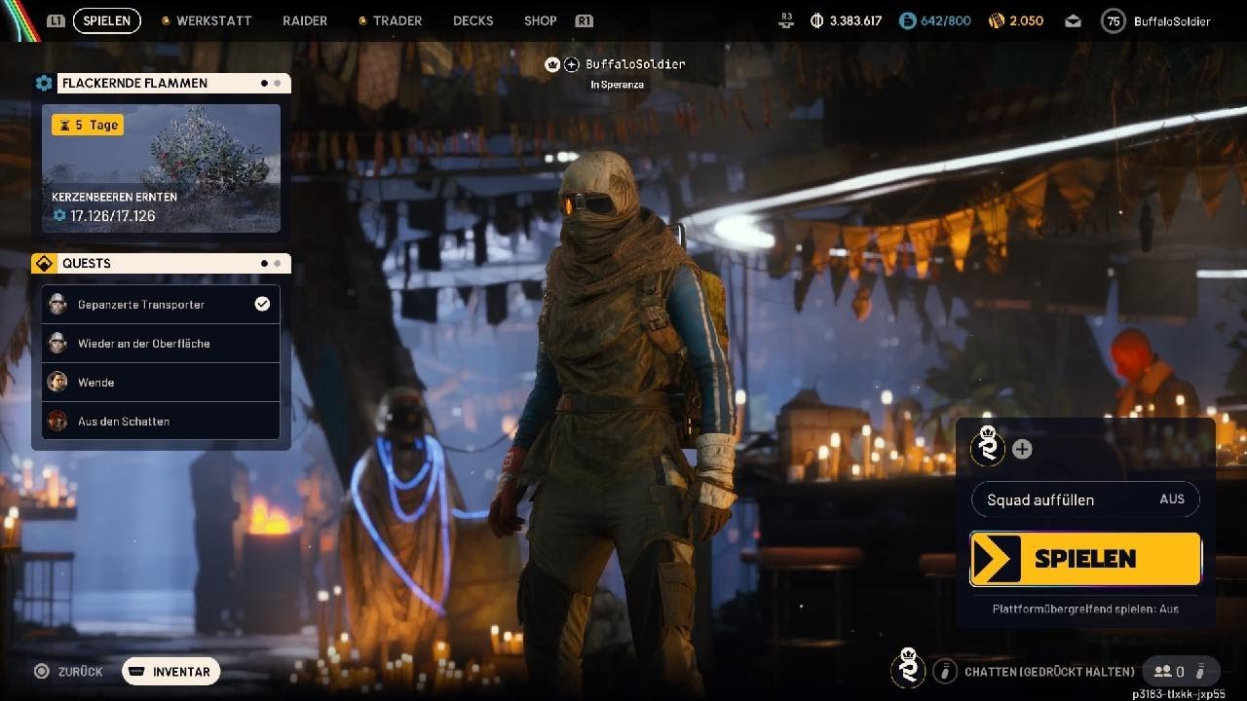Add a squad member with plus button
The width and height of the screenshot is (1247, 701).
click(1022, 449)
